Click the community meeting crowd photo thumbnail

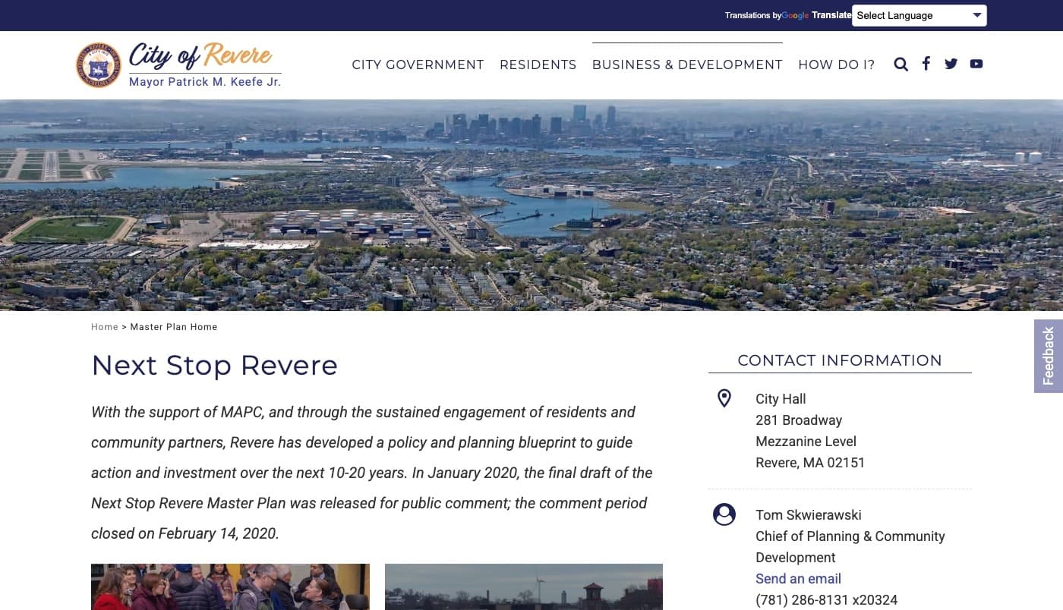tap(230, 586)
